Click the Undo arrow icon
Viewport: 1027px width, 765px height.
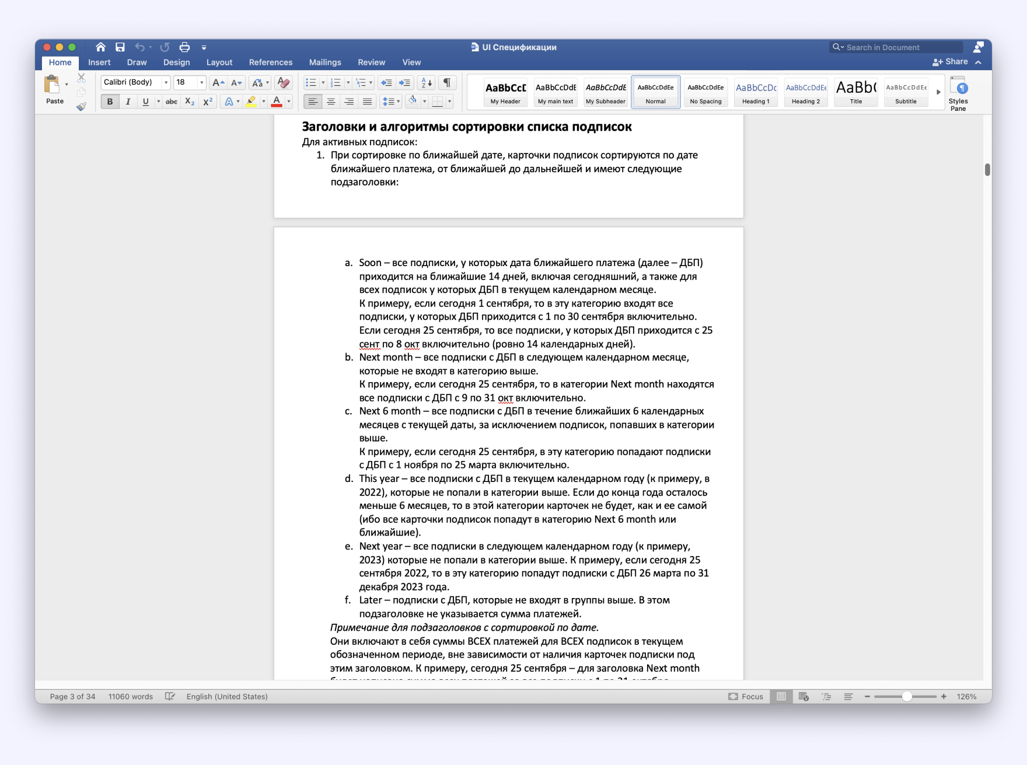pyautogui.click(x=139, y=47)
